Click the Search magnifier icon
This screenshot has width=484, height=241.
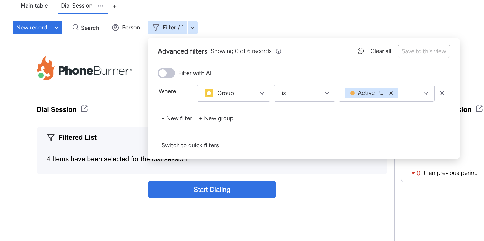point(75,28)
